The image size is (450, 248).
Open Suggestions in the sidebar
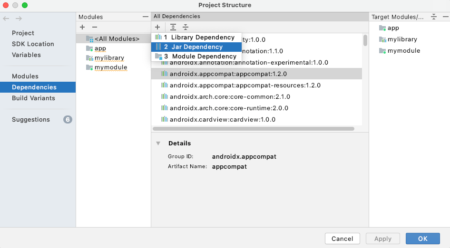pos(30,119)
